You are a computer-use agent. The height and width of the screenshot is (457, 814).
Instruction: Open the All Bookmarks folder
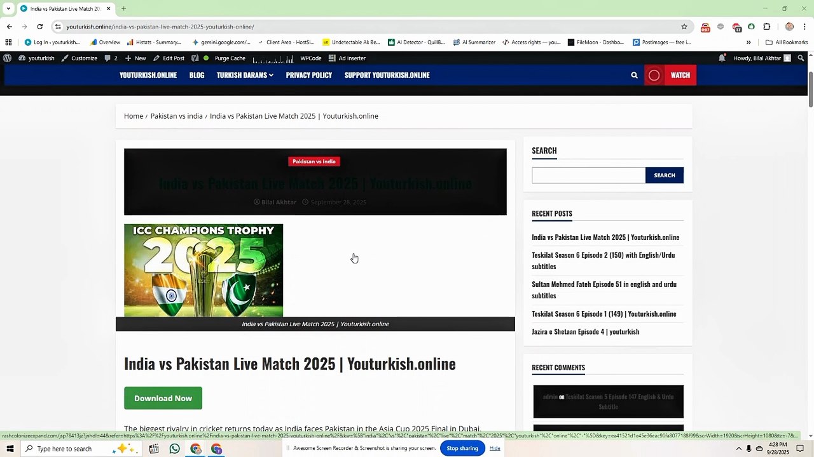pos(787,43)
